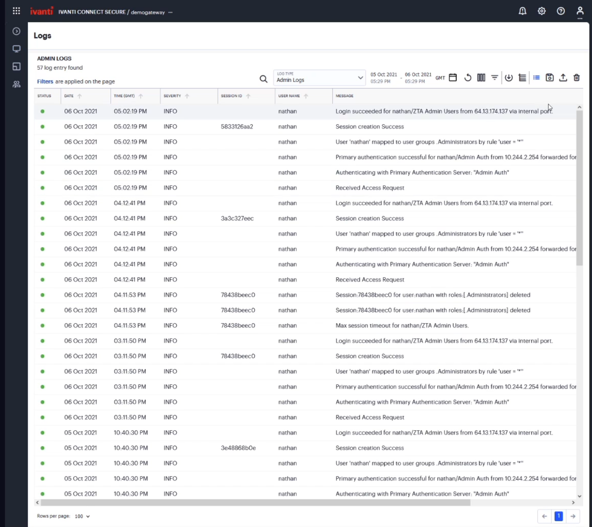Viewport: 592px width, 527px height.
Task: Open the help menu
Action: point(561,11)
